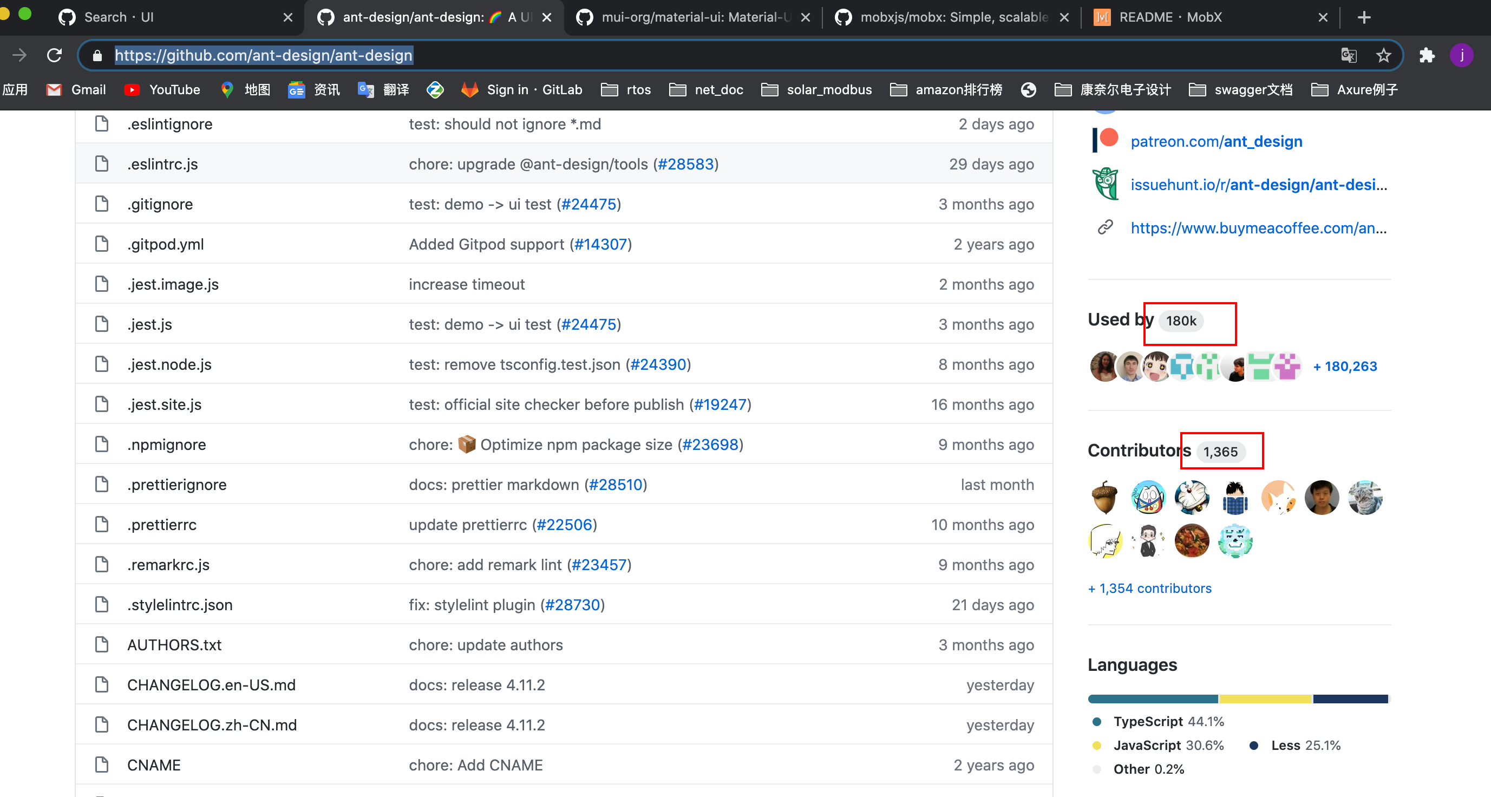Viewport: 1491px width, 797px height.
Task: Open the 康奈尔电子设计 bookmark folder
Action: pyautogui.click(x=1113, y=90)
